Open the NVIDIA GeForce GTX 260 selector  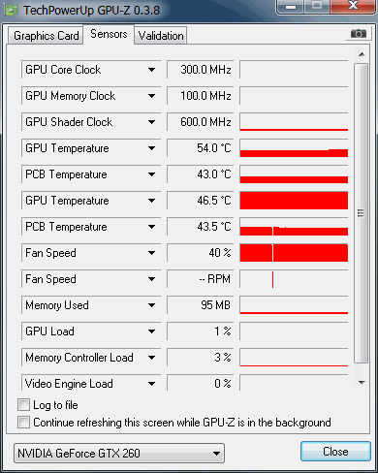click(x=119, y=453)
